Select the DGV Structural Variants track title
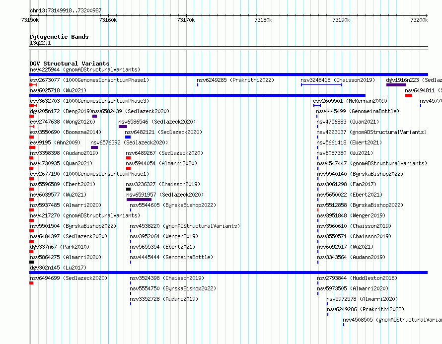Image resolution: width=442 pixels, height=344 pixels. (x=70, y=64)
